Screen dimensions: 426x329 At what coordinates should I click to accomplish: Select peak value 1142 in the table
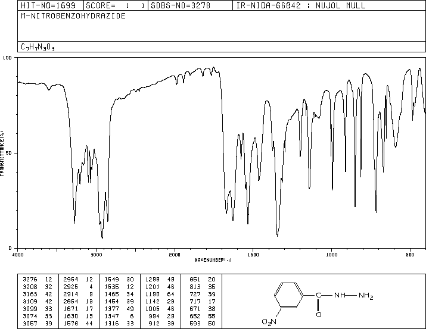(x=153, y=301)
